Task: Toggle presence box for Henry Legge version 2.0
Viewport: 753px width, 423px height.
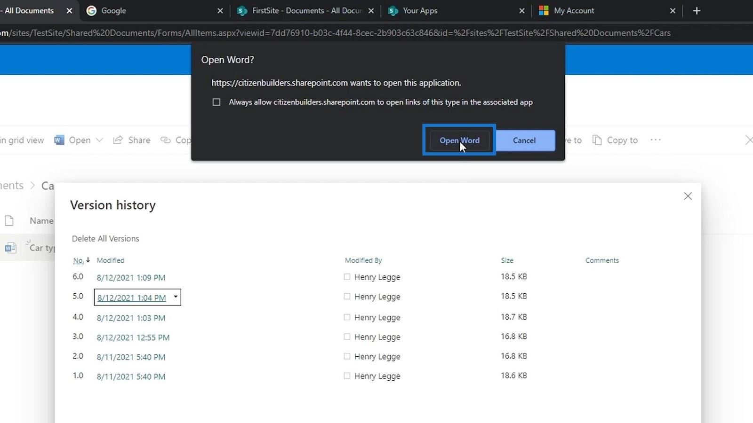Action: (347, 356)
